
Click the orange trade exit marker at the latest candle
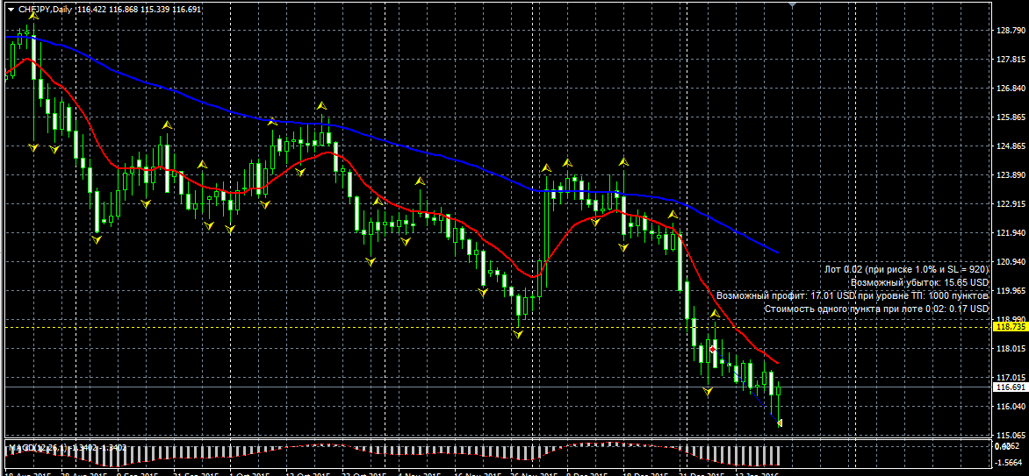[x=780, y=423]
